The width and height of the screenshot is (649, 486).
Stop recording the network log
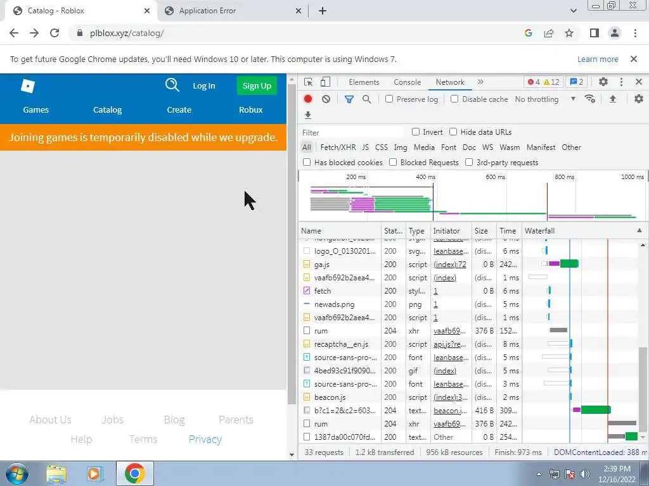tap(308, 99)
